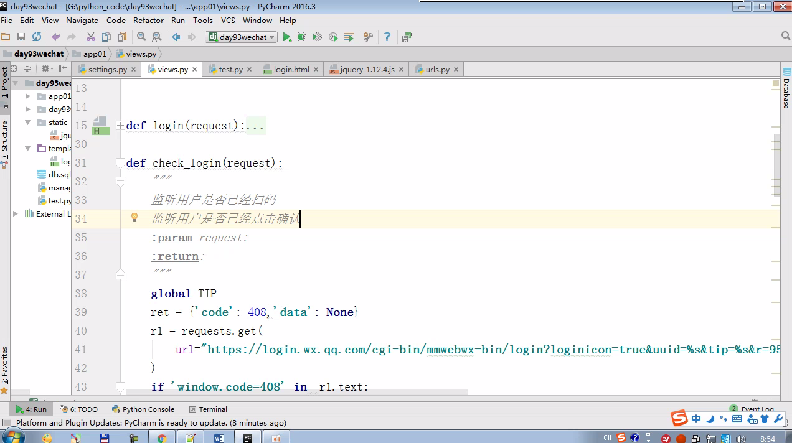This screenshot has width=792, height=443.
Task: Open the day93wechat run configuration dropdown
Action: pyautogui.click(x=241, y=37)
